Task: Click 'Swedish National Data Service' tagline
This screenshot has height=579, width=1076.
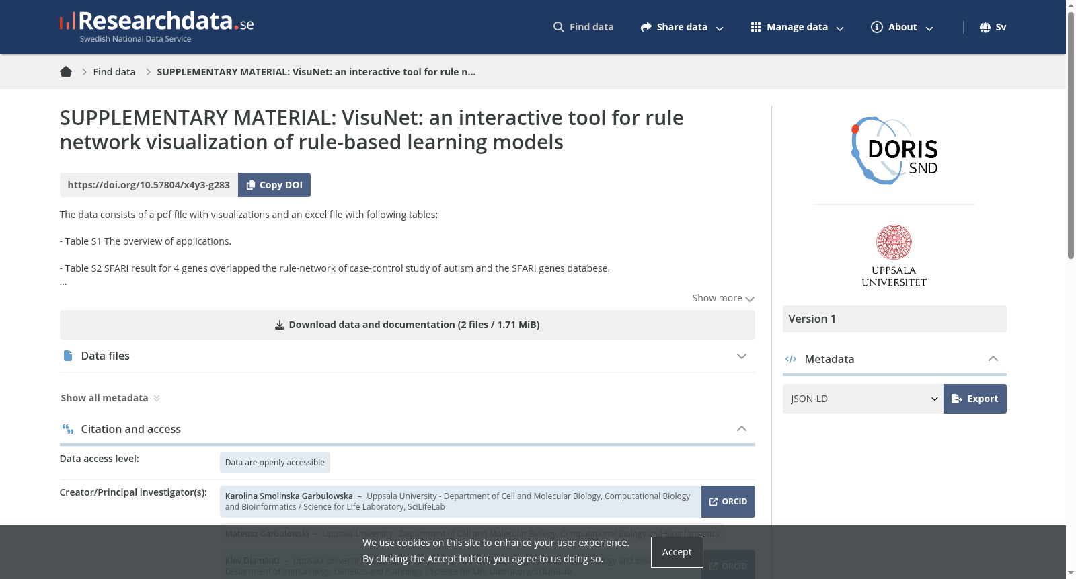Action: pyautogui.click(x=135, y=39)
